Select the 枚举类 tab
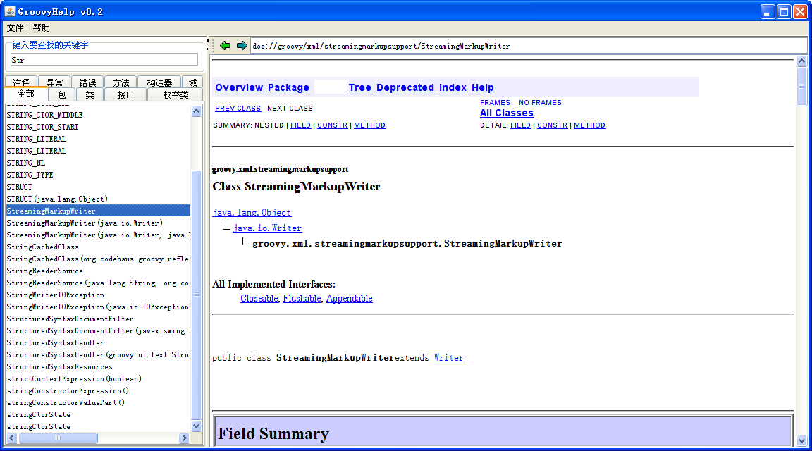Image resolution: width=812 pixels, height=451 pixels. click(x=176, y=94)
